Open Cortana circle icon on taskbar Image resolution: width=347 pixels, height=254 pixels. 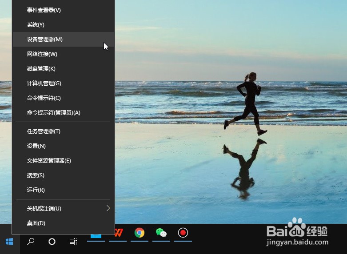click(x=52, y=242)
